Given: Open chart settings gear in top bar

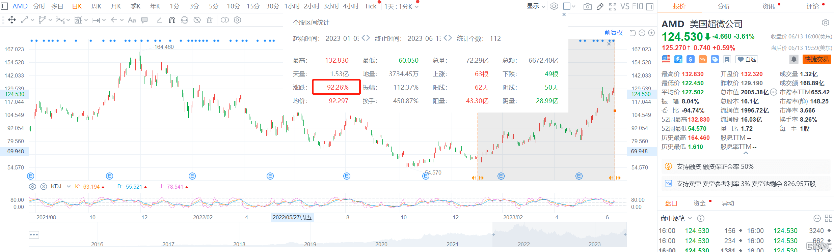Looking at the screenshot, I should 554,6.
